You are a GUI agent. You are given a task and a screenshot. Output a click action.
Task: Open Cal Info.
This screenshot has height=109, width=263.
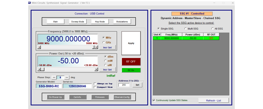(x=78, y=97)
